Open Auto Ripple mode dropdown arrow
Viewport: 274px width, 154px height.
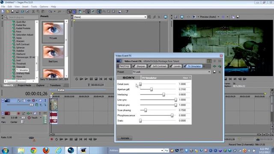(x=84, y=12)
